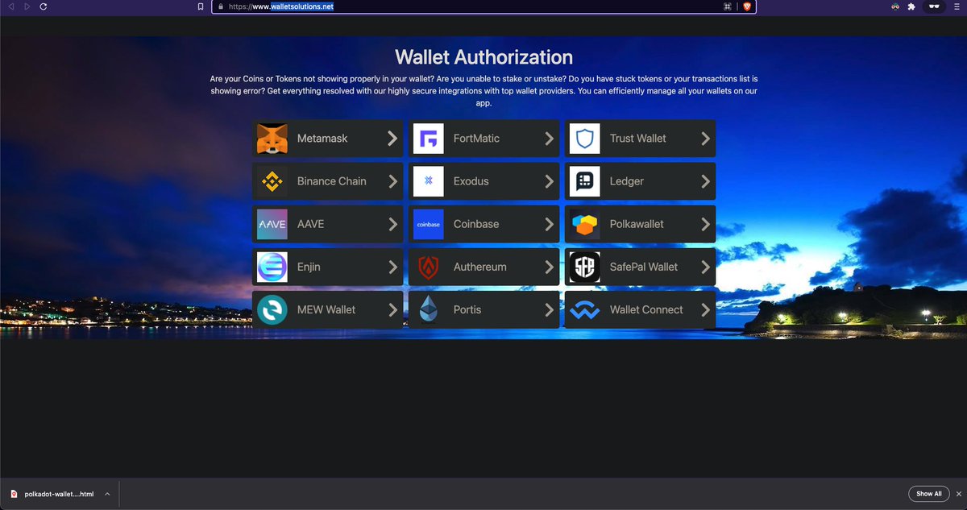
Task: Click the Enjin logo icon
Action: pos(272,267)
